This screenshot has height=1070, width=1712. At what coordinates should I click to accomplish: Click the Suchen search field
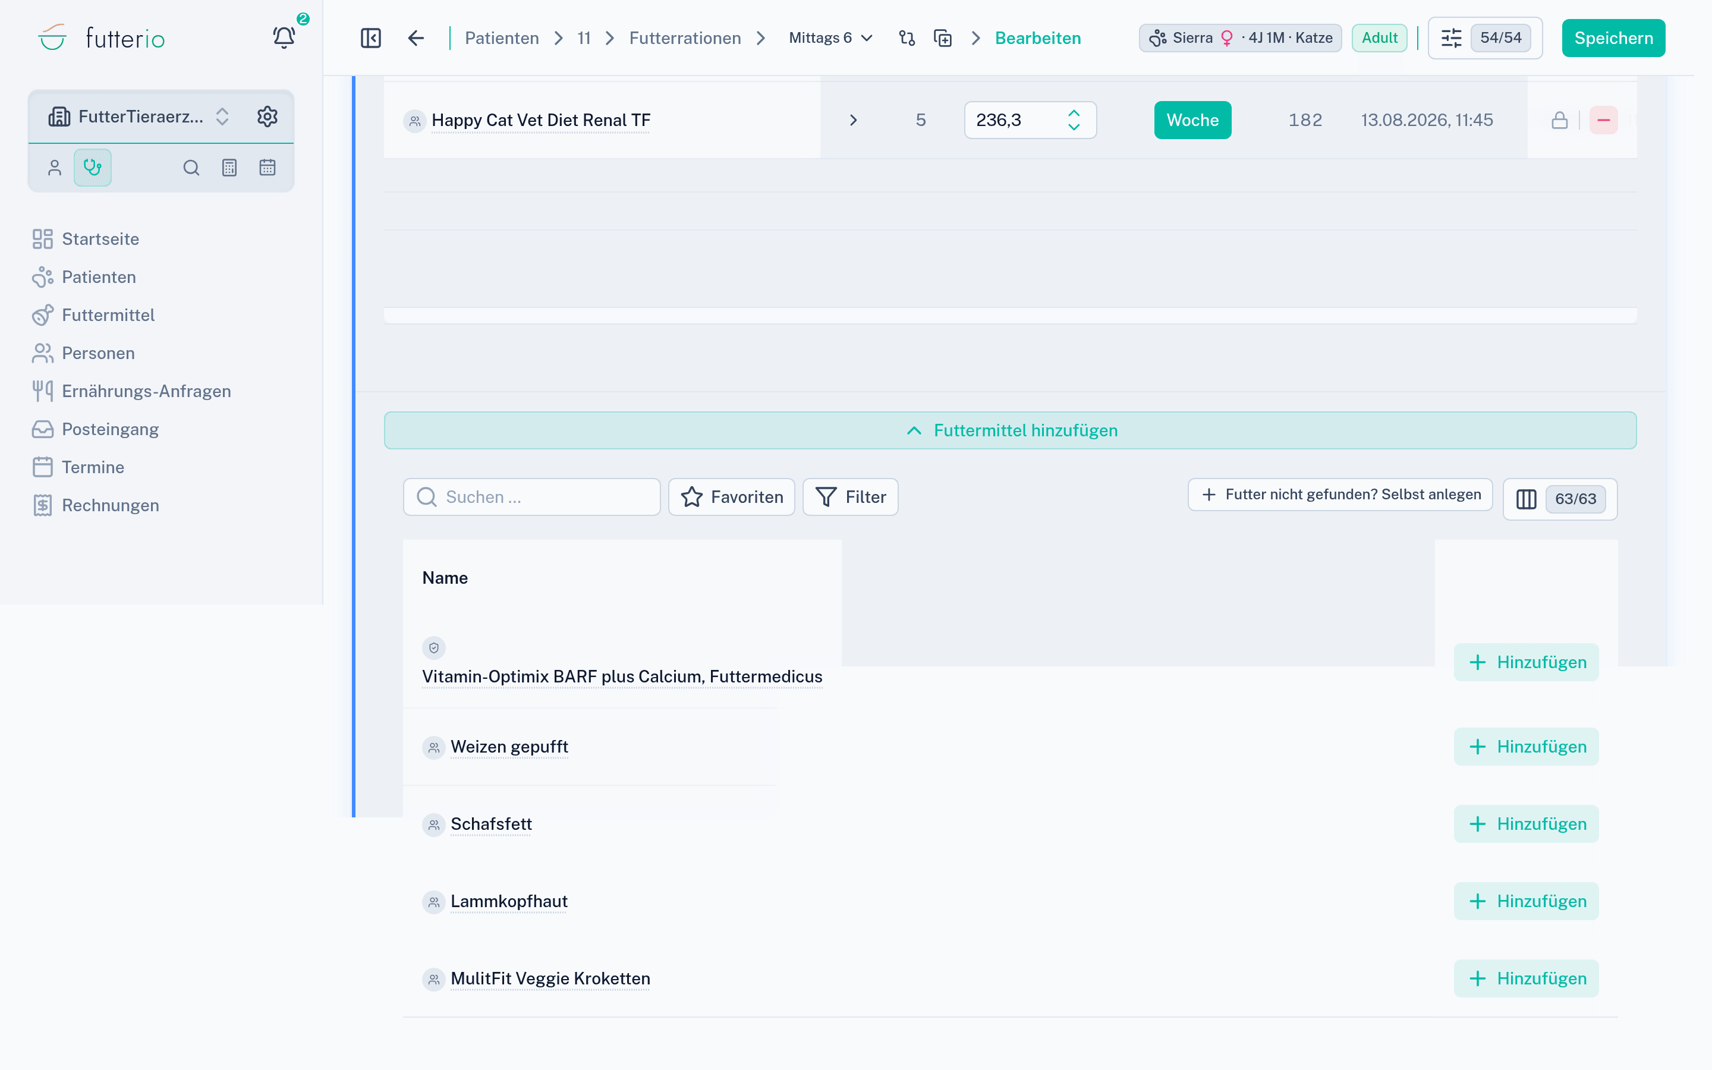click(532, 497)
